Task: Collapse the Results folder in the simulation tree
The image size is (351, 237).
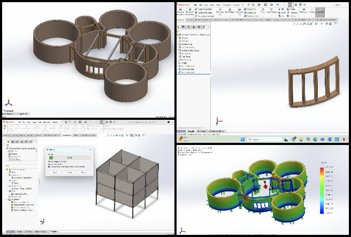Action: point(7,200)
